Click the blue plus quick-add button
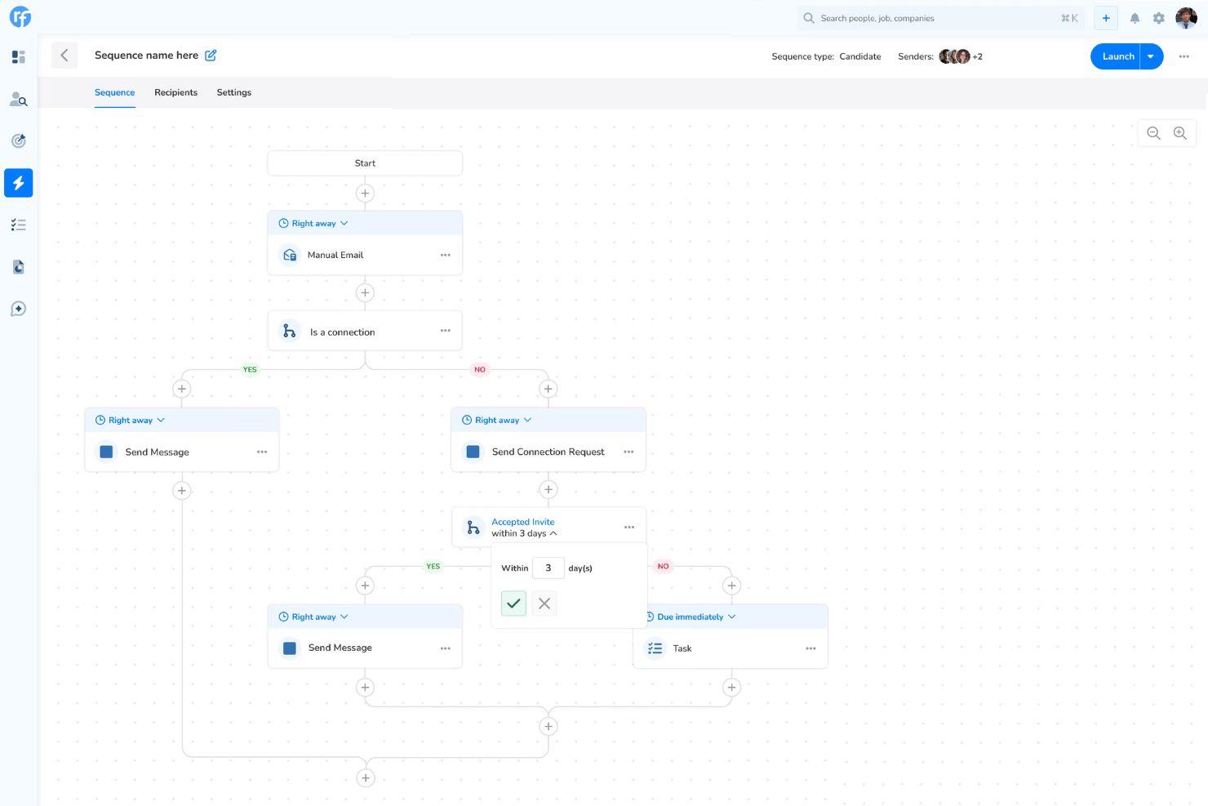Screen dimensions: 1208x806 pos(1106,18)
